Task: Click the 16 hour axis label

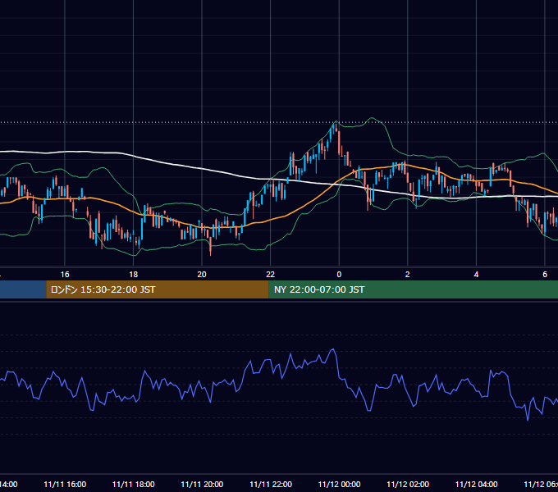Action: (x=65, y=275)
